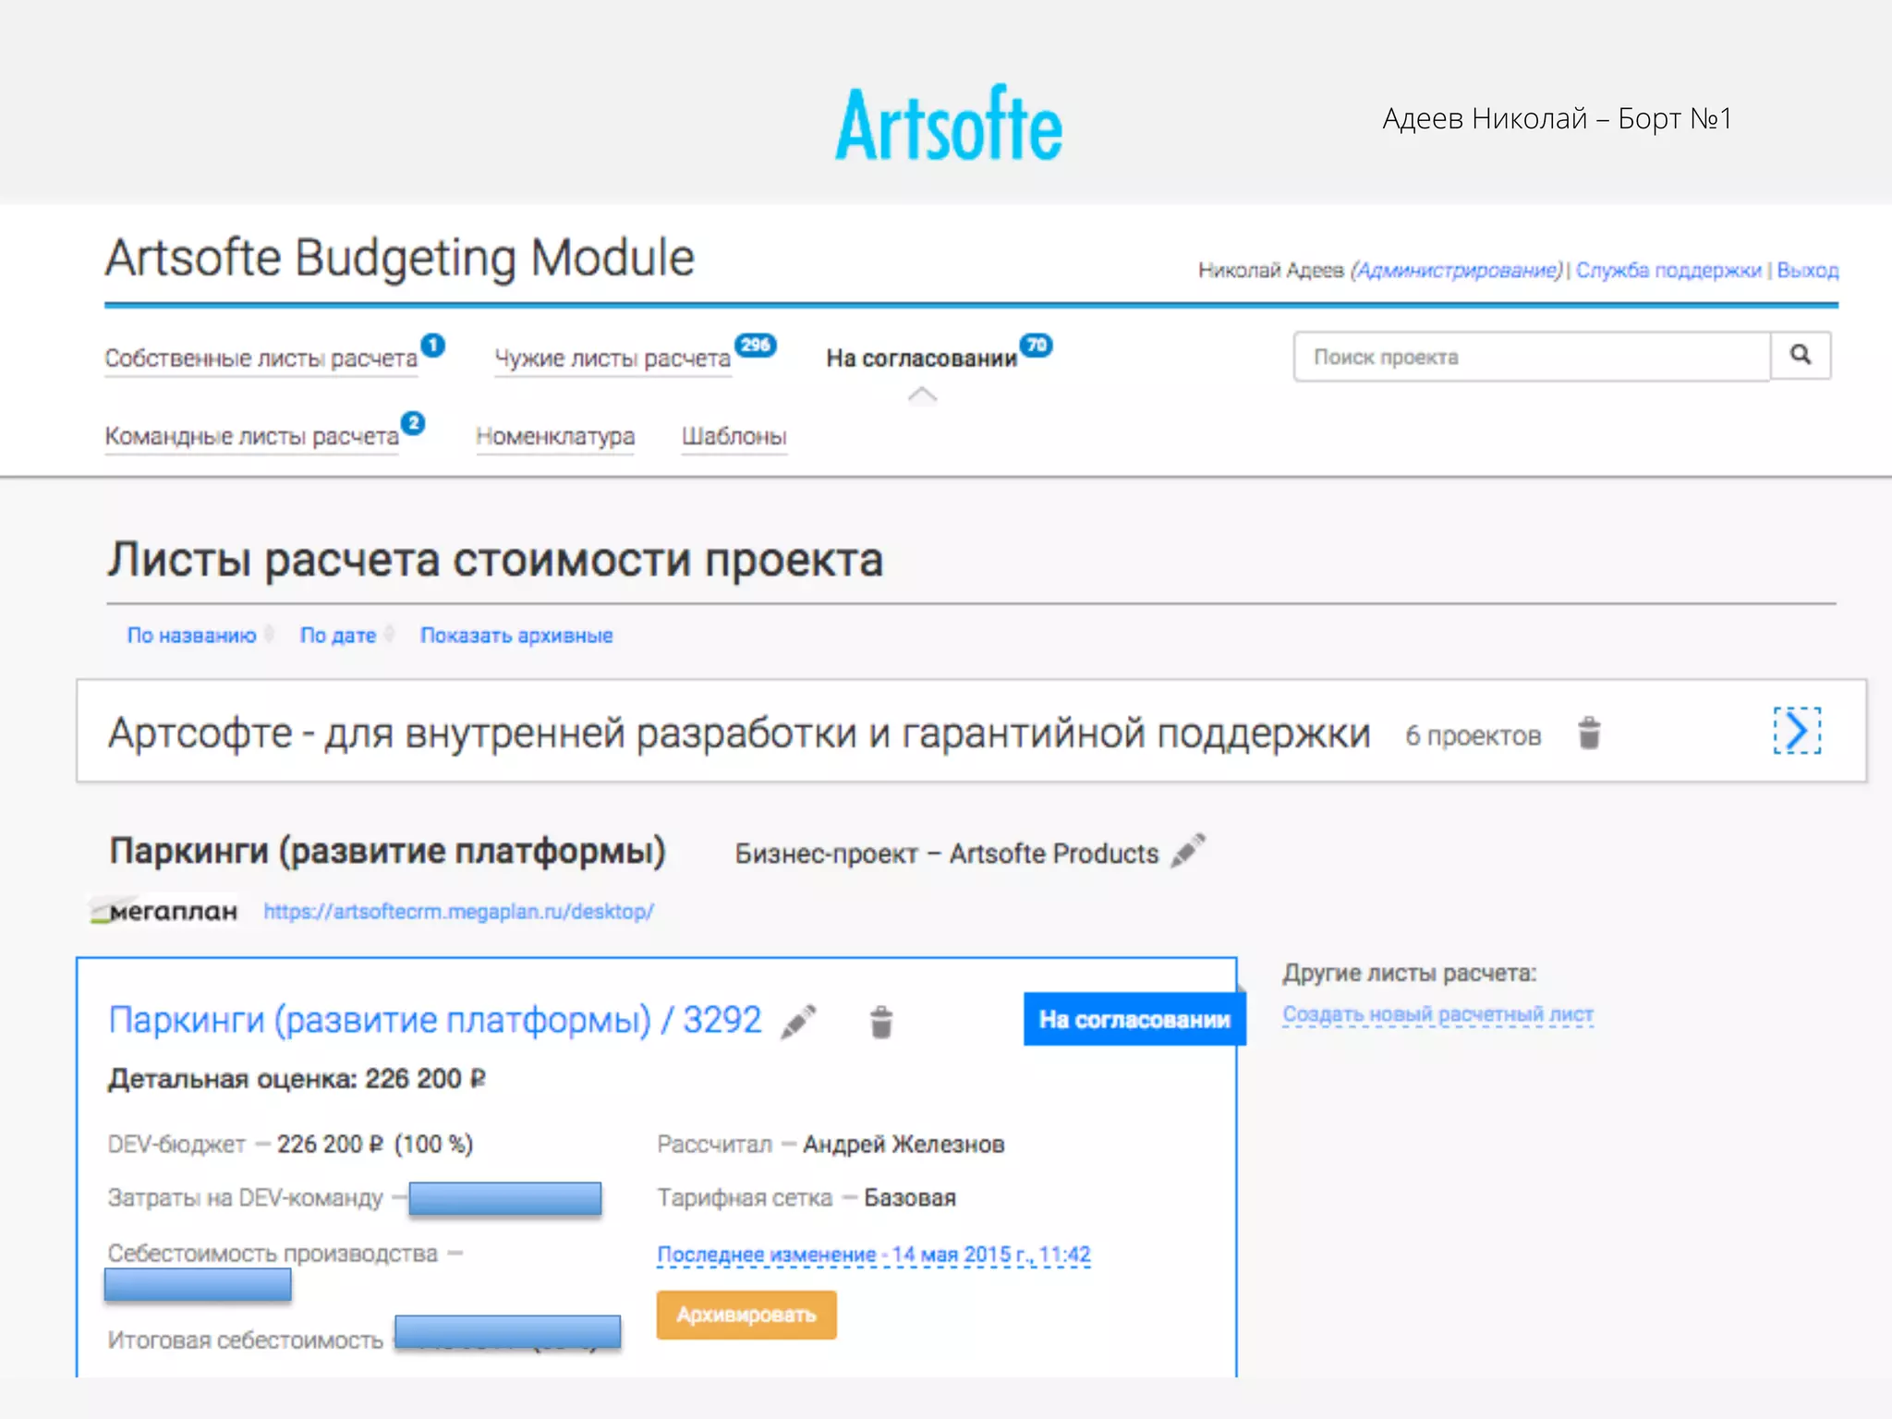Viewport: 1892px width, 1419px height.
Task: Click pencil icon next to Паркинги / 3292
Action: pos(798,1022)
